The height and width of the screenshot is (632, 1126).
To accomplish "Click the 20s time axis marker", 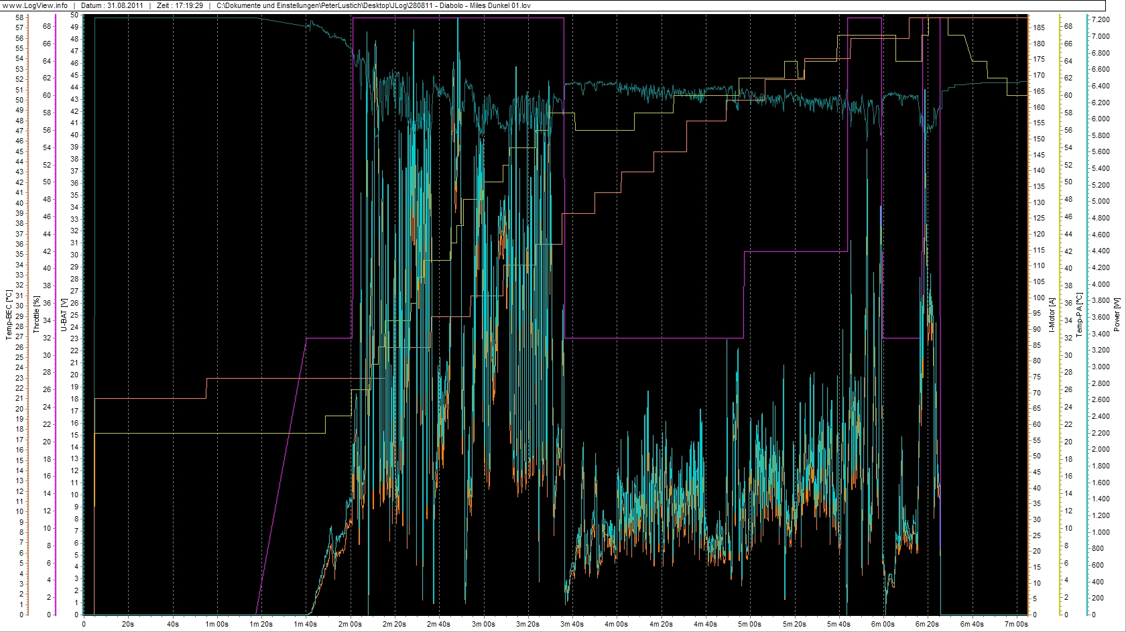I will (128, 624).
